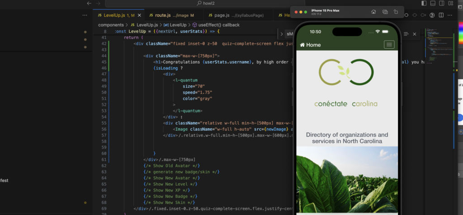Click color="gray" attribute
This screenshot has width=463, height=215.
[197, 99]
